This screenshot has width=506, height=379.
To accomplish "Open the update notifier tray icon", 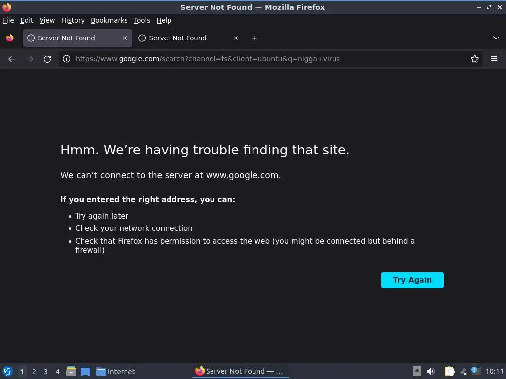I will 476,371.
